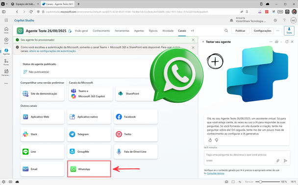Switch to the Ferramentas tab
The height and width of the screenshot is (185, 298).
coord(122,31)
